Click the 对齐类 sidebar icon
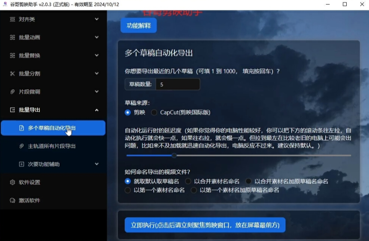This screenshot has height=241, width=369. [12, 19]
